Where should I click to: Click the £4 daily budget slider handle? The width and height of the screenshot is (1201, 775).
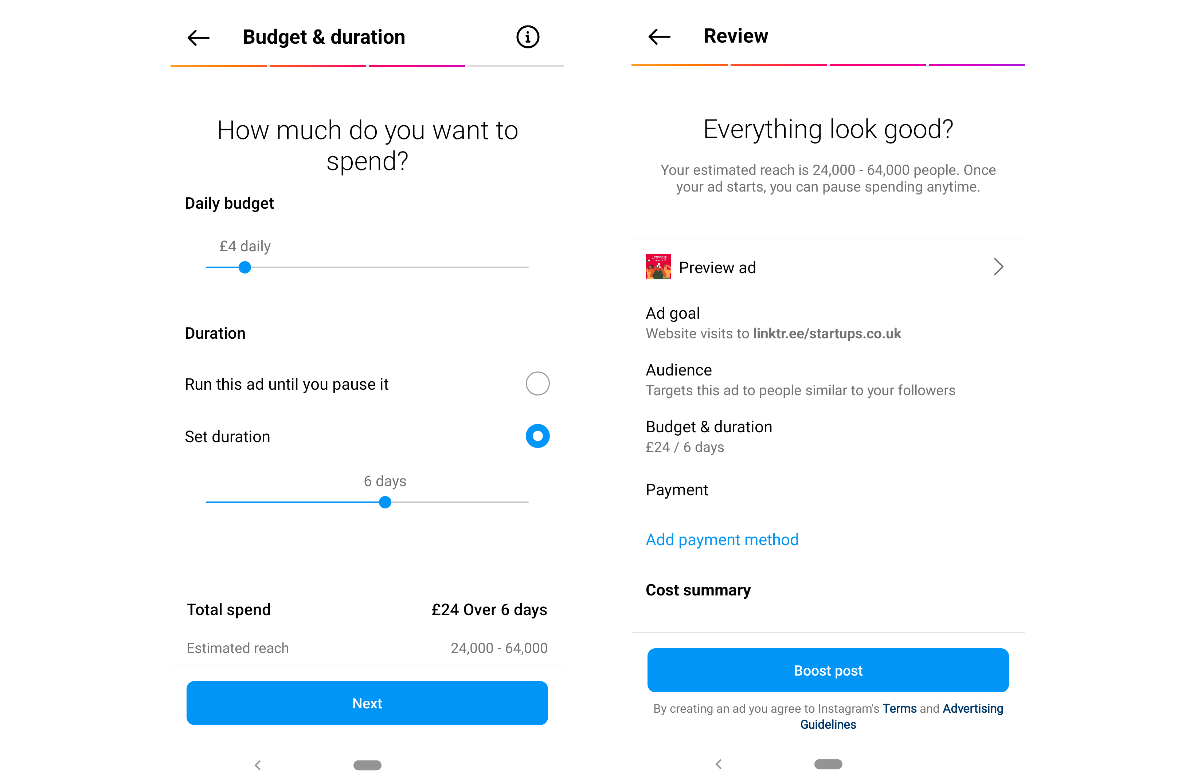point(244,267)
